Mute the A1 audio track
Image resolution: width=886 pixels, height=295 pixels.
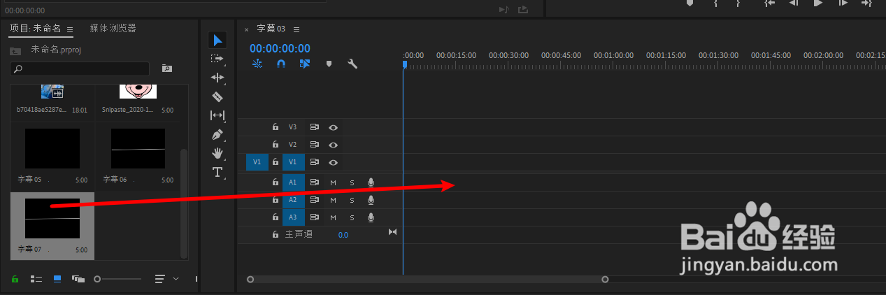(x=334, y=182)
